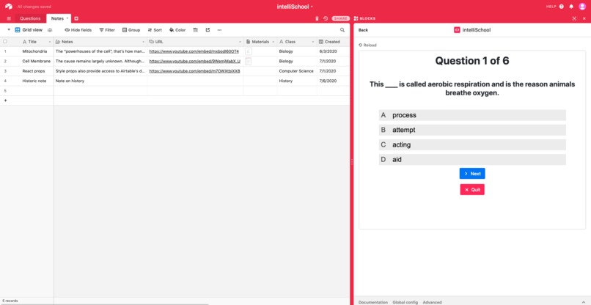The width and height of the screenshot is (591, 305).
Task: Open Mitochondria attachment thumbnail in Materials
Action: coord(249,51)
